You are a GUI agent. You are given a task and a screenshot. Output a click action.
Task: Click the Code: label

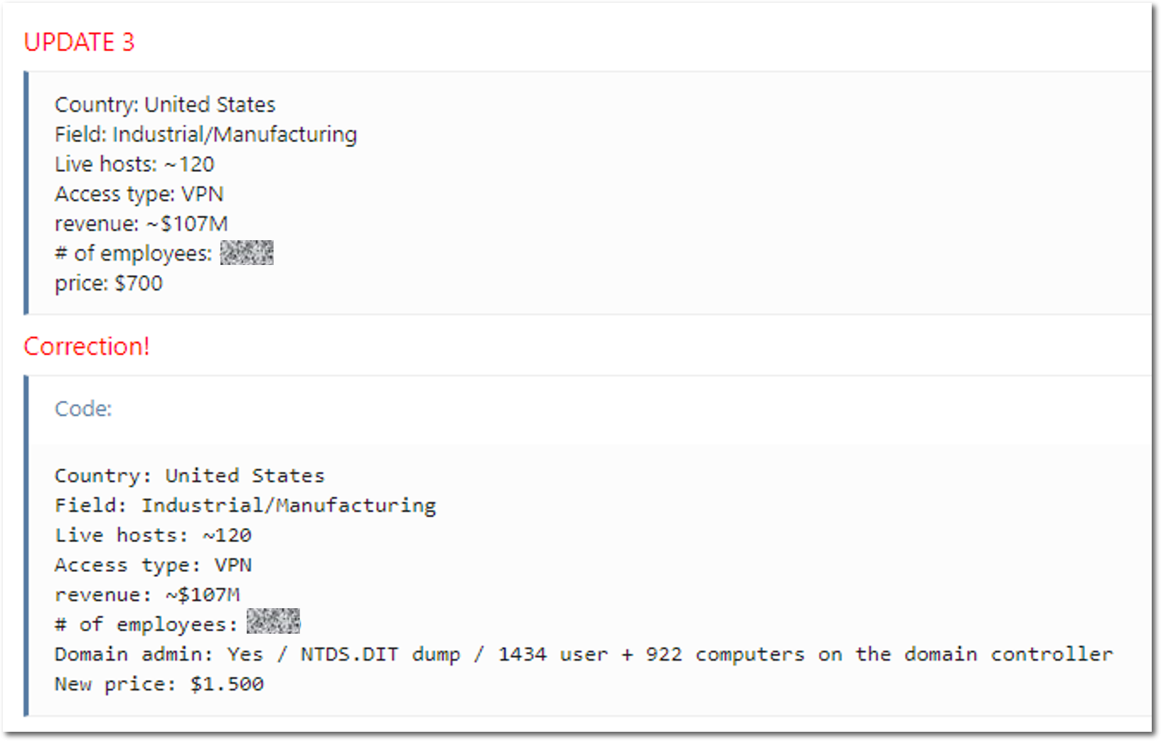pos(83,409)
